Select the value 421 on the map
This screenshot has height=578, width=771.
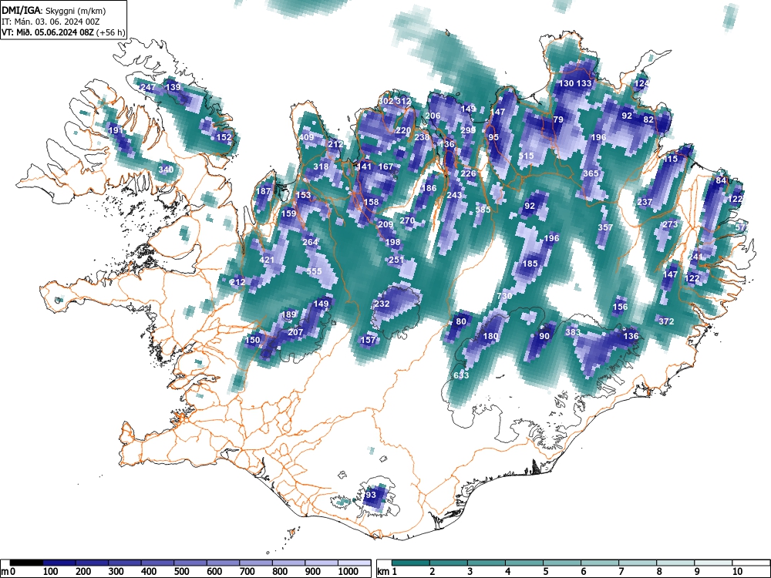(267, 260)
